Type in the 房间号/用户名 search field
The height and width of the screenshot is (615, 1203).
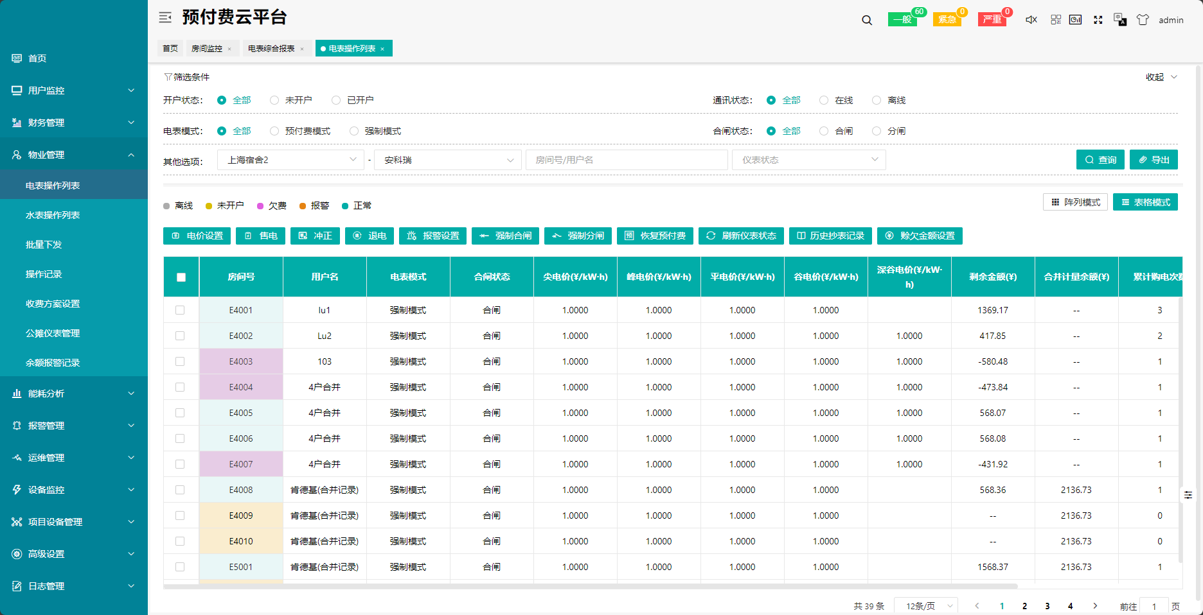coord(627,160)
